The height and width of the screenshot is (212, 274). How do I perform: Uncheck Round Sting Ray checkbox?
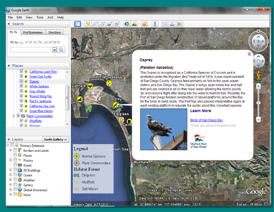click(21, 96)
